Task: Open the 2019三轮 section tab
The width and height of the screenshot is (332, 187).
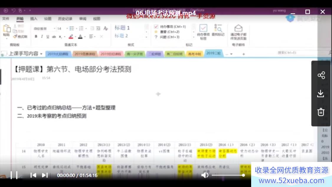Action: pyautogui.click(x=213, y=53)
